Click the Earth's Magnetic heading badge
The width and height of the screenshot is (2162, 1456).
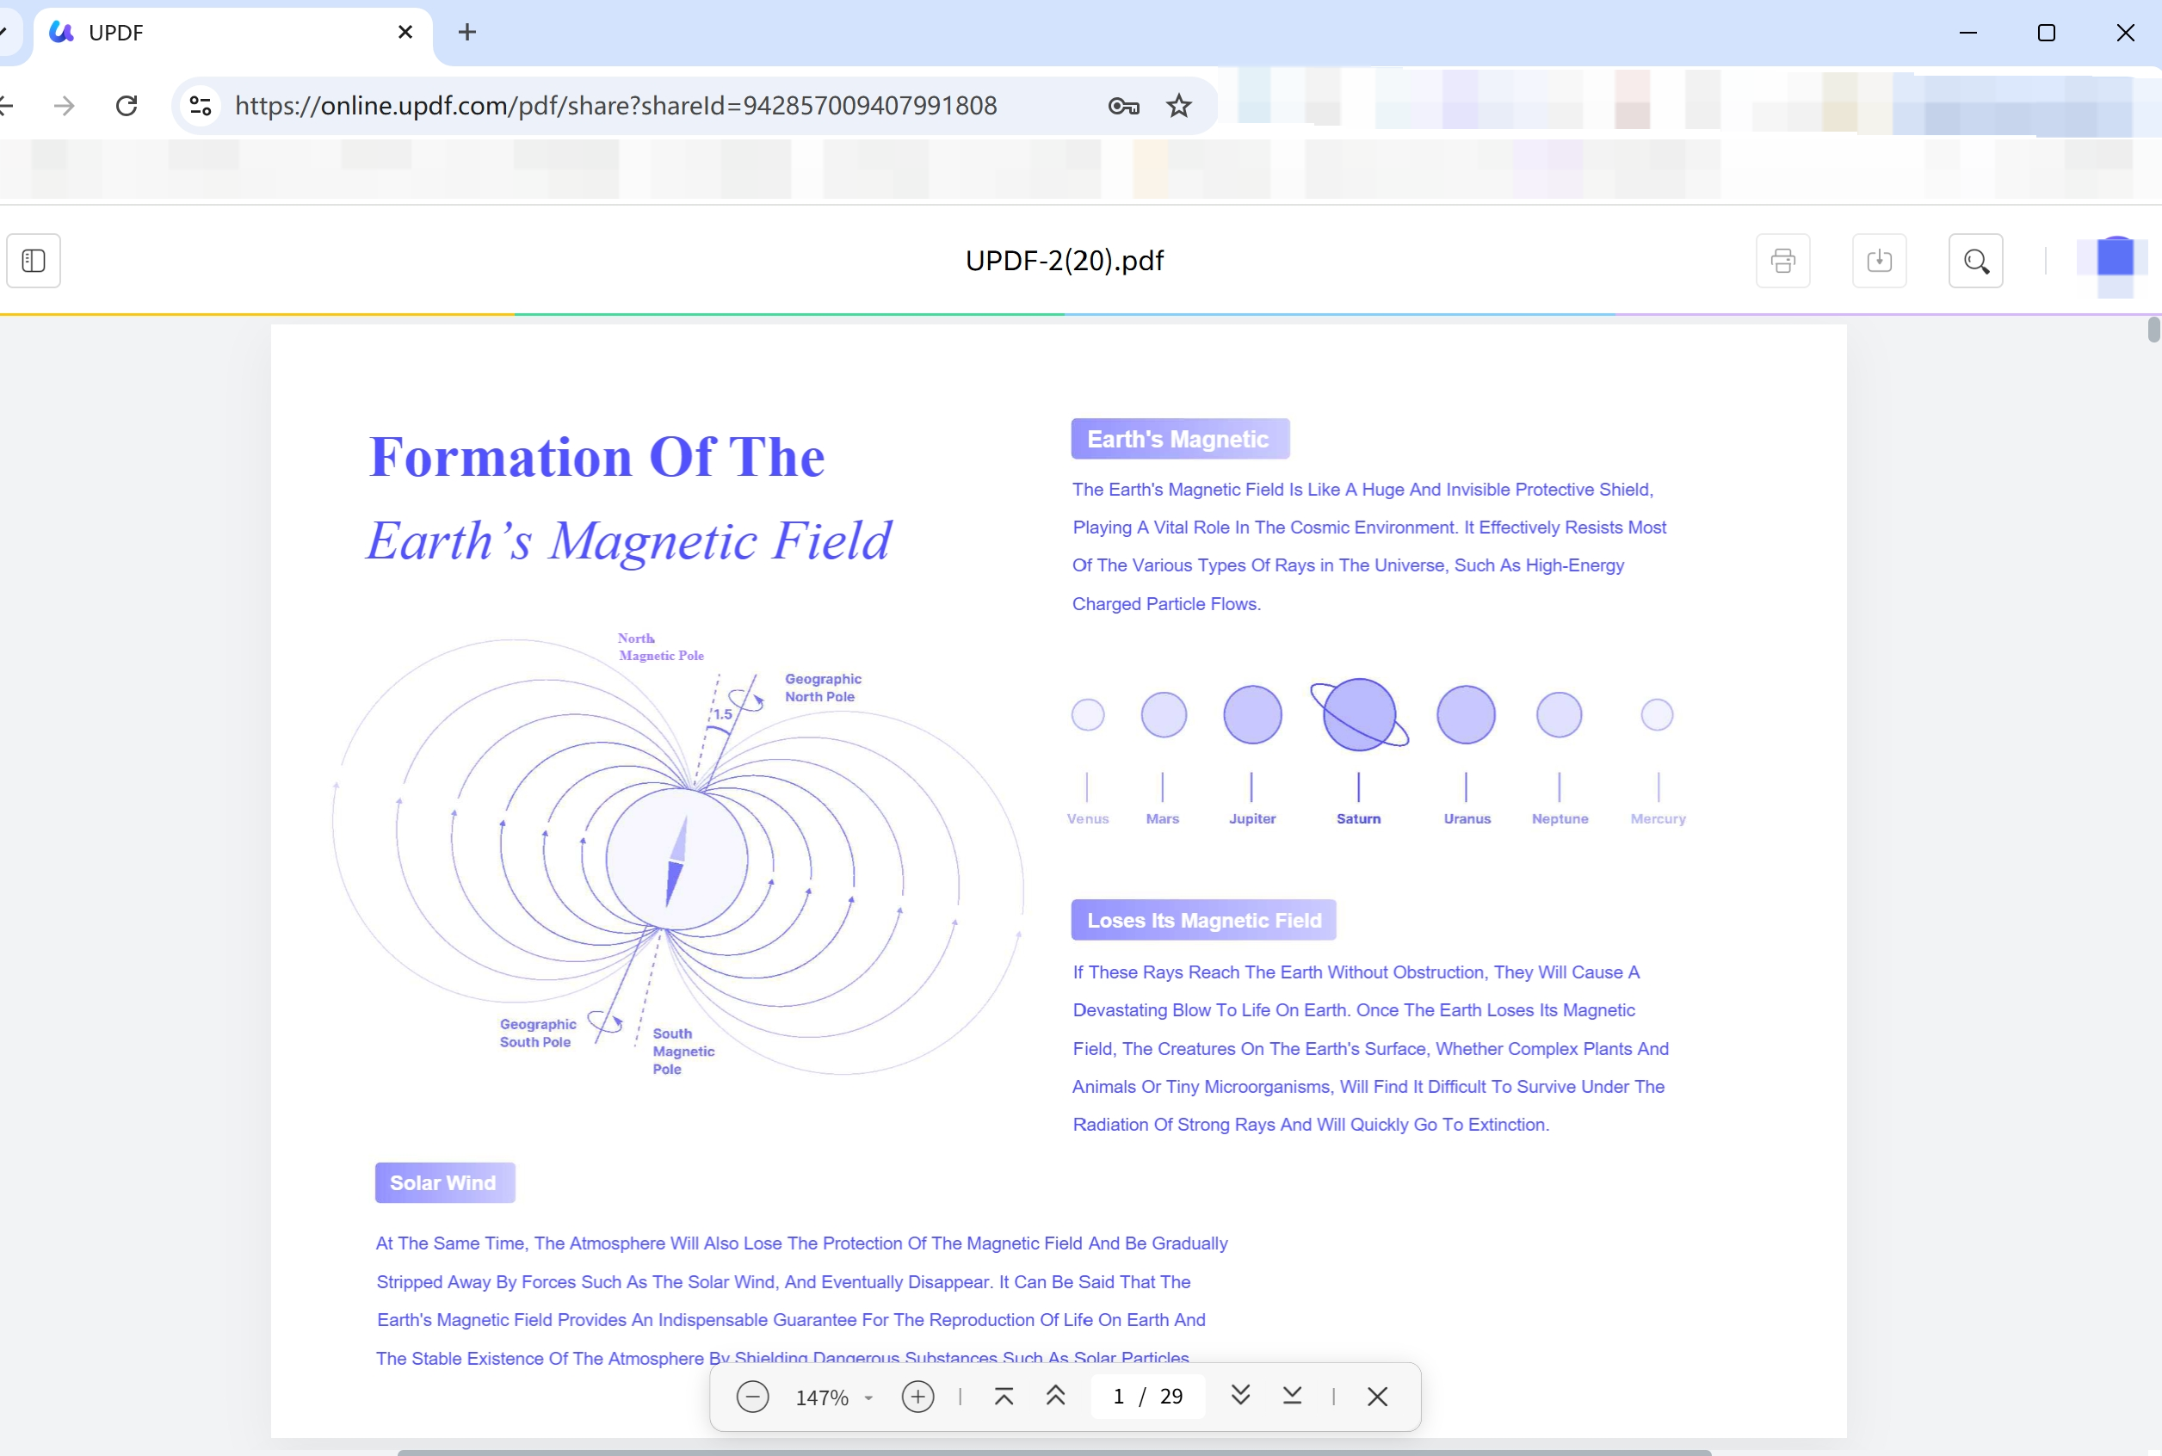click(1179, 439)
